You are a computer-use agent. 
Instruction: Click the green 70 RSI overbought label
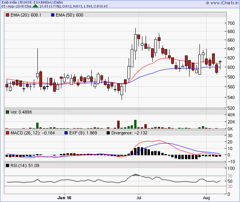[x=230, y=176]
